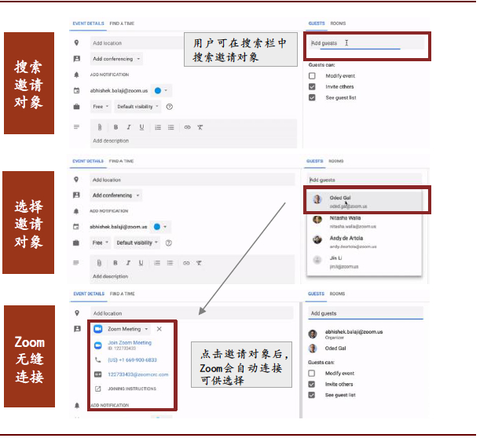
Task: Click Add description area in 搜索邀请对象 screenshot
Action: (x=193, y=141)
